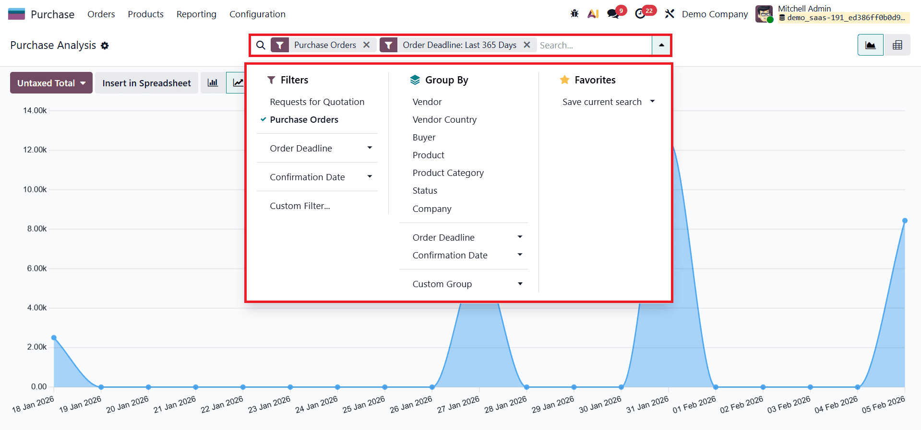Viewport: 921px width, 430px height.
Task: Remove the Order Deadline filter facet
Action: coord(527,45)
